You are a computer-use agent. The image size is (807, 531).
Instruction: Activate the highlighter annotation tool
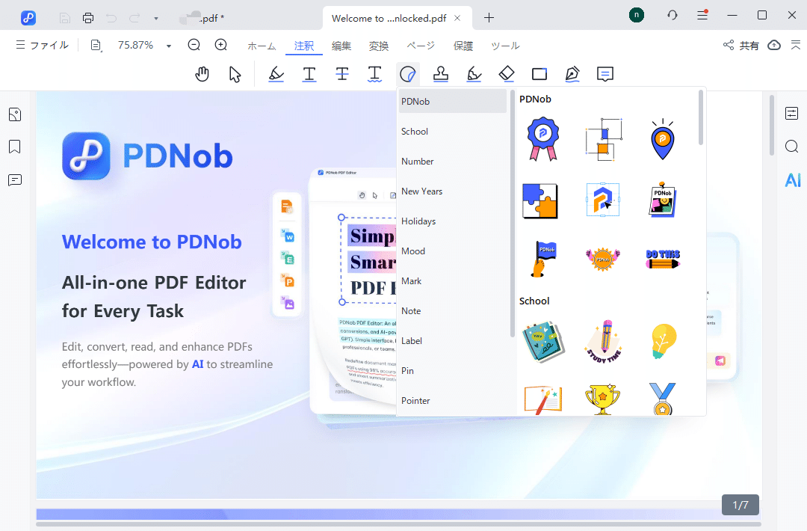pyautogui.click(x=276, y=74)
